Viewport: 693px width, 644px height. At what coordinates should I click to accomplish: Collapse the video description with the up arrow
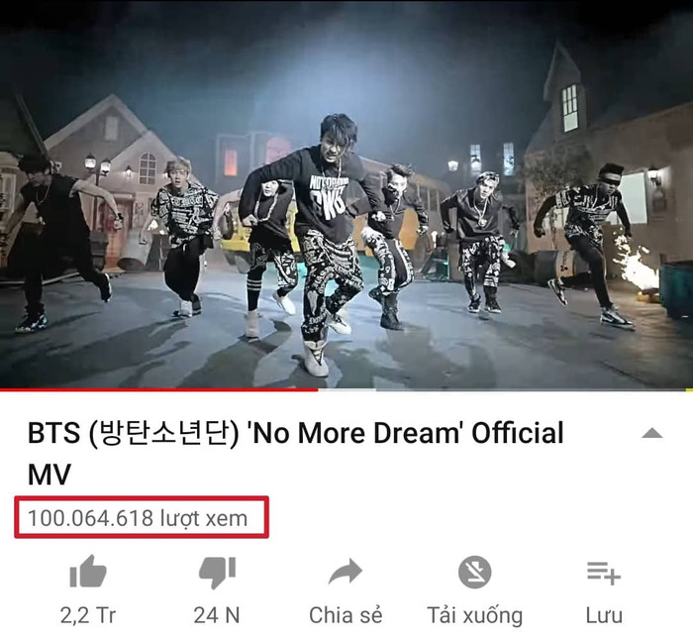point(651,433)
